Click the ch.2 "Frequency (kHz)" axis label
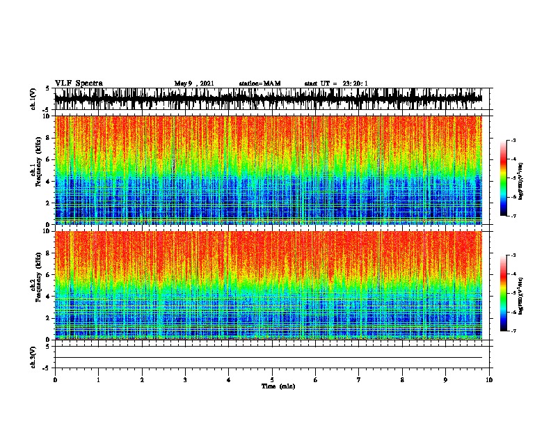Screen dimensions: 551x426 [38, 277]
